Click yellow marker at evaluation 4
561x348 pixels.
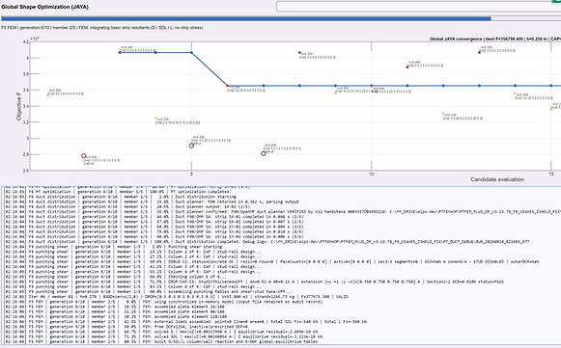155,118
